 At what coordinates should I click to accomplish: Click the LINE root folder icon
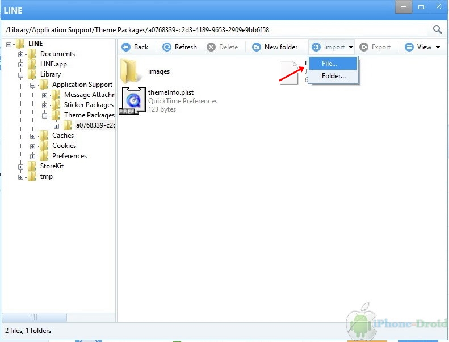[x=20, y=44]
